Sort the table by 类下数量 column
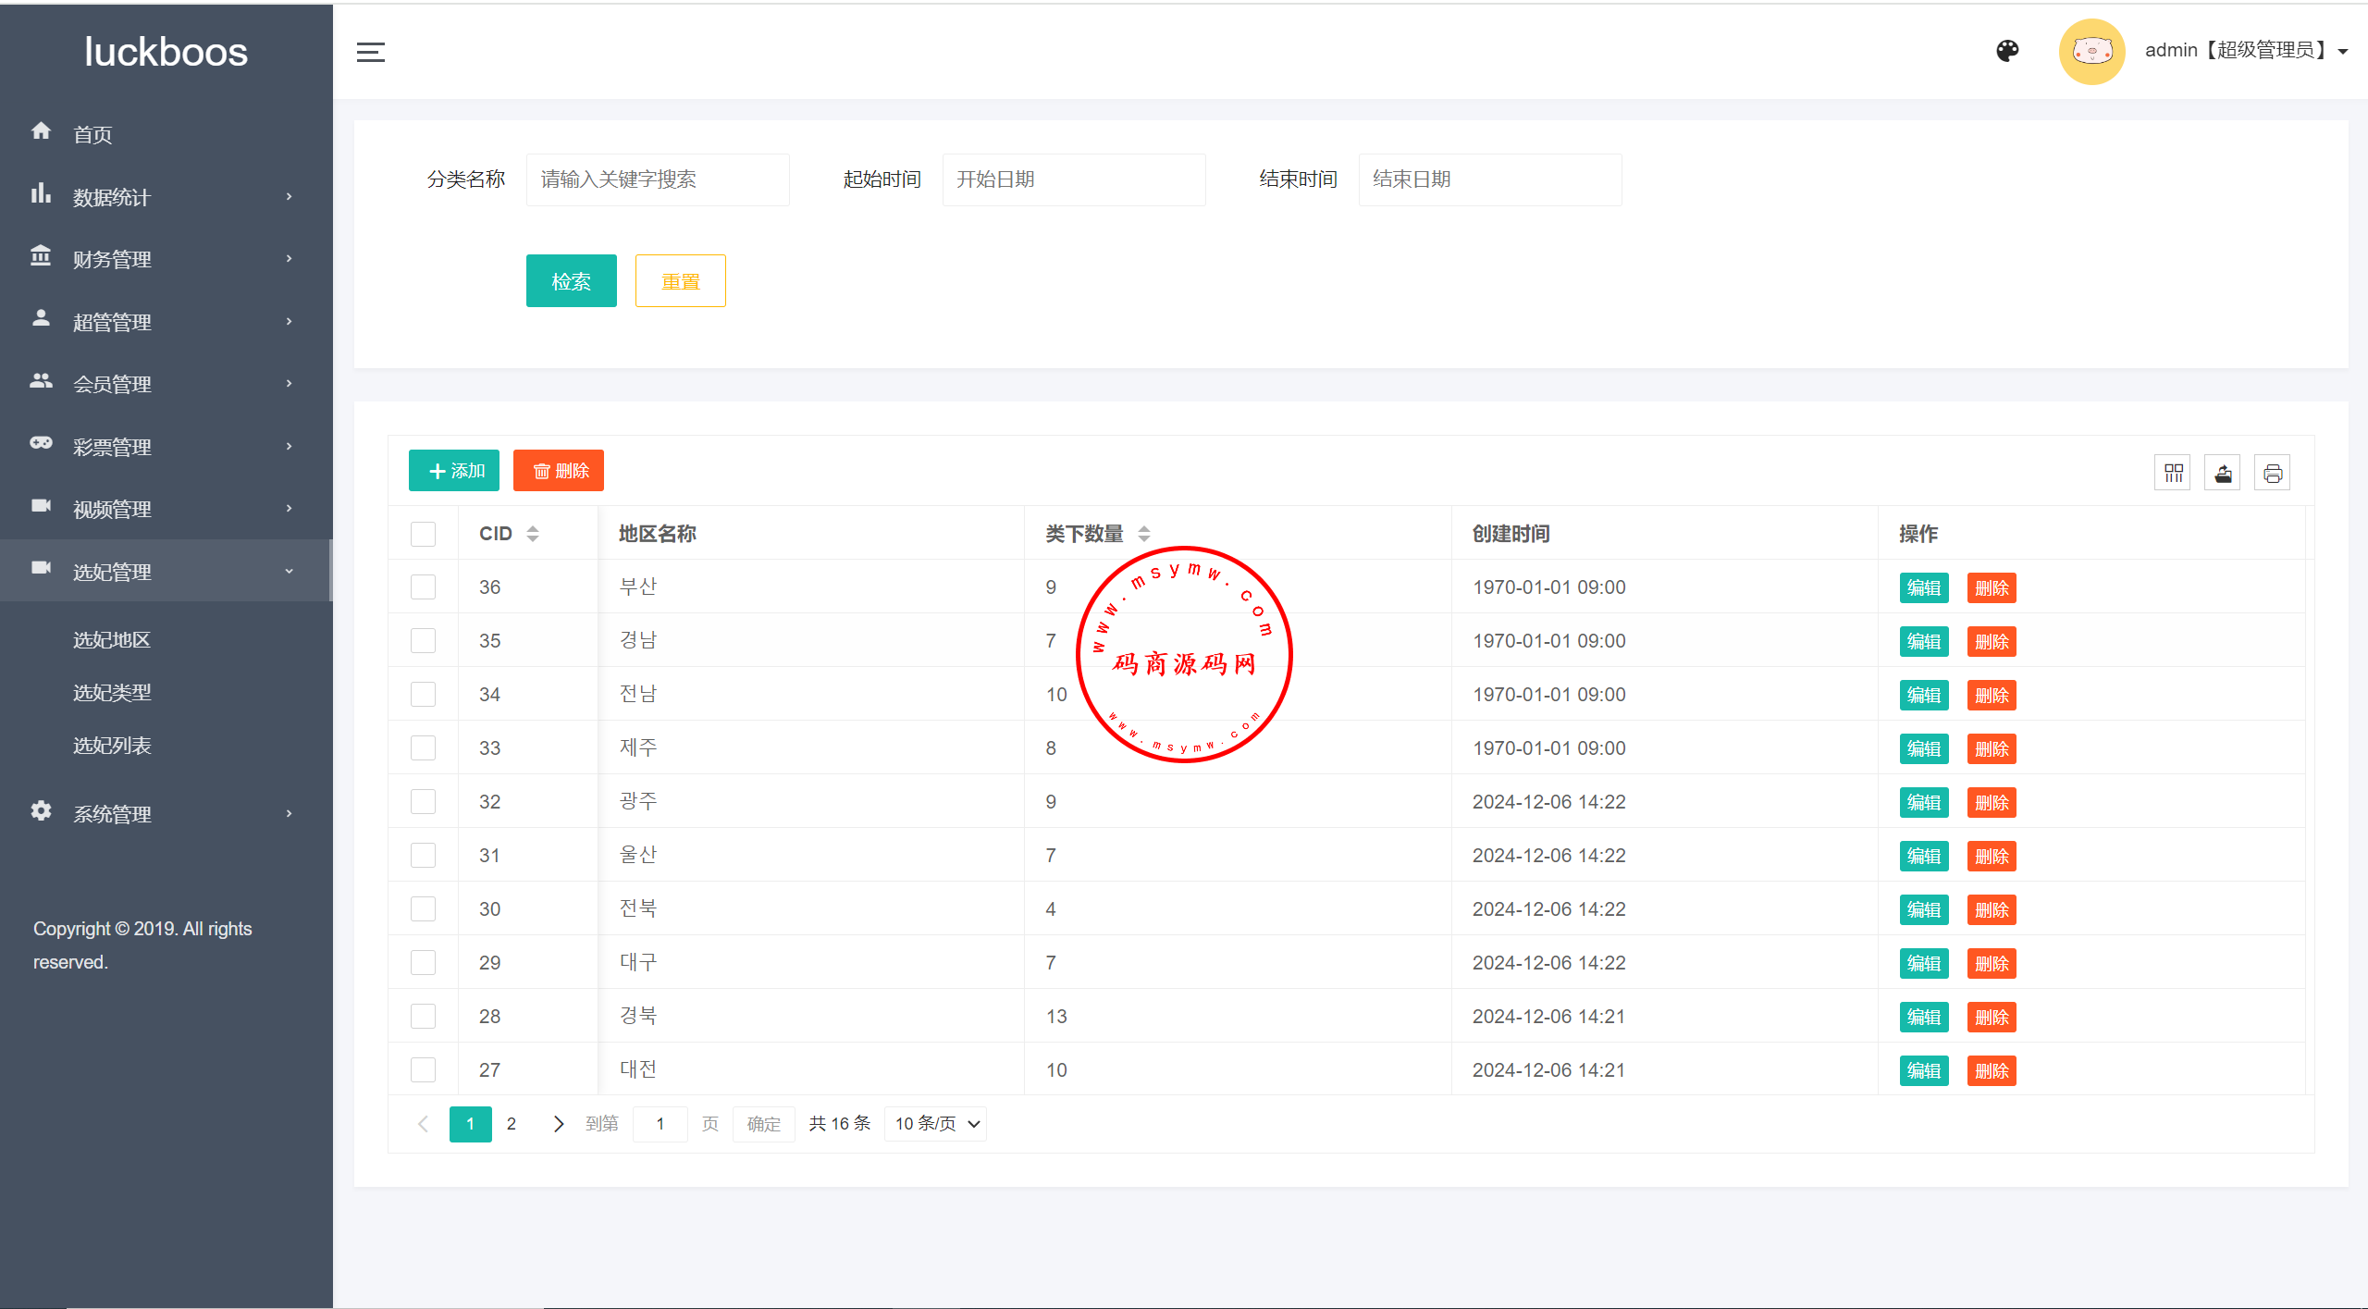The image size is (2368, 1309). (1144, 534)
